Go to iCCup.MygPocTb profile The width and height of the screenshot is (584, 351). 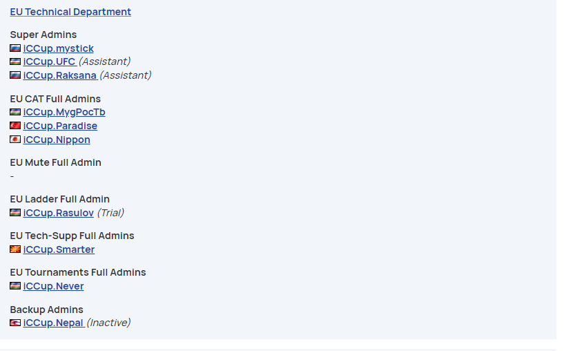tap(64, 112)
